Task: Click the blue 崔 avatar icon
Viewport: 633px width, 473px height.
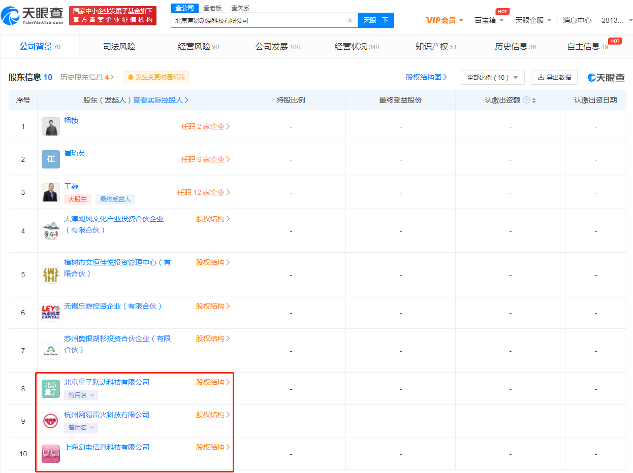Action: pyautogui.click(x=51, y=159)
